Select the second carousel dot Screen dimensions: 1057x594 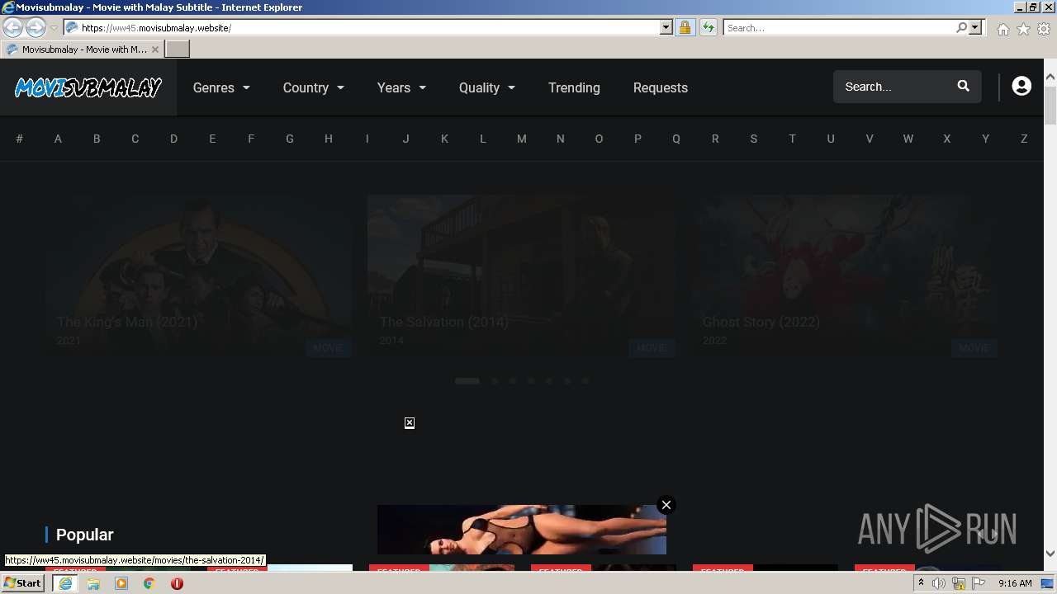(x=495, y=381)
